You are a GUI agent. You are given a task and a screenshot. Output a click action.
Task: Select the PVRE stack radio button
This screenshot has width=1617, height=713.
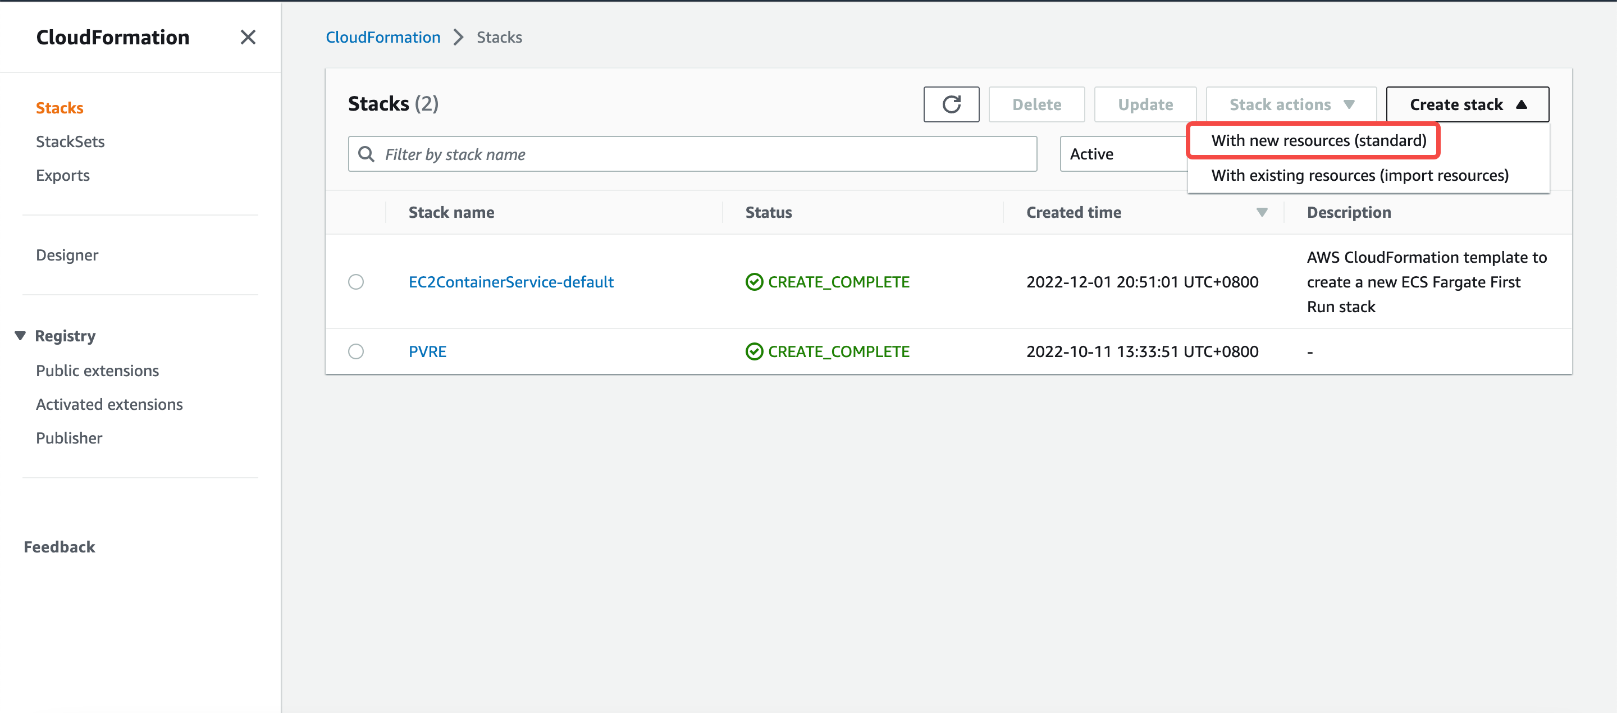(x=356, y=351)
